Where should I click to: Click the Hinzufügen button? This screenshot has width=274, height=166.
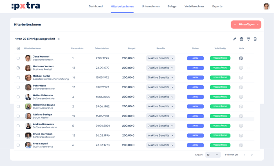point(246,24)
